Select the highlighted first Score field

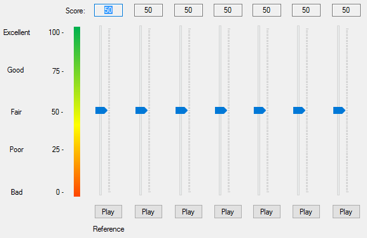click(x=108, y=10)
